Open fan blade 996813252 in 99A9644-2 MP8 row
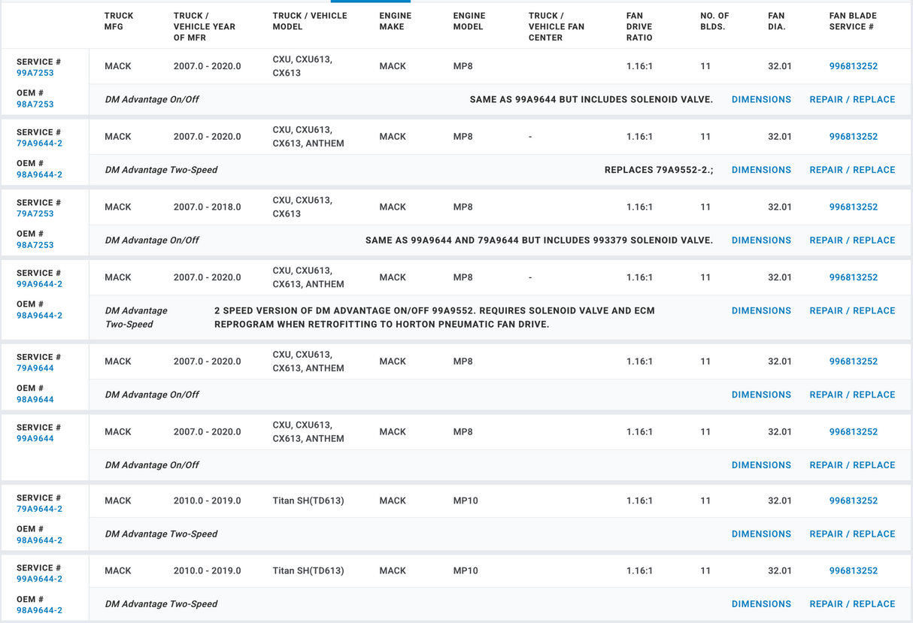The image size is (913, 623). [853, 277]
